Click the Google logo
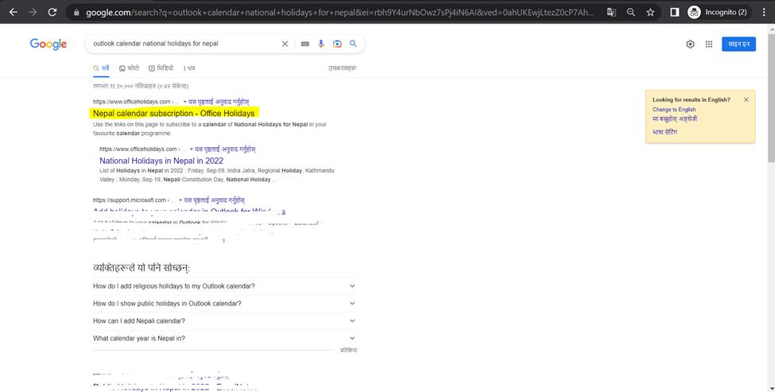Image resolution: width=775 pixels, height=392 pixels. 48,44
